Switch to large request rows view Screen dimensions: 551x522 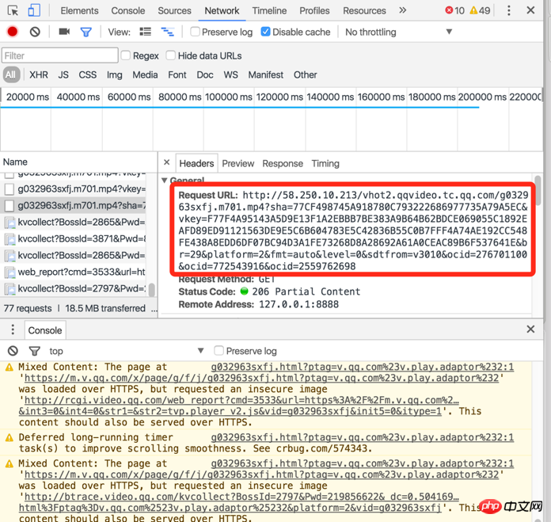145,32
